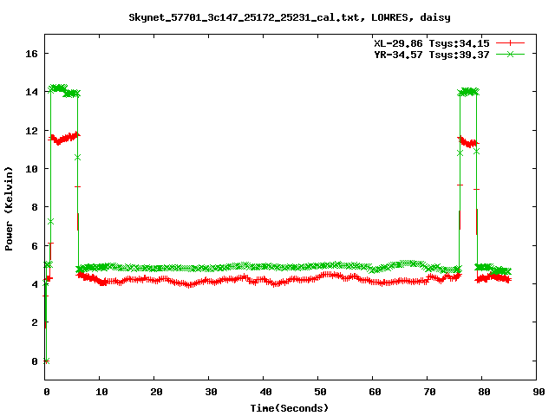Click the x-axis tick label 40
Viewport: 555px width, 416px height.
pos(265,392)
